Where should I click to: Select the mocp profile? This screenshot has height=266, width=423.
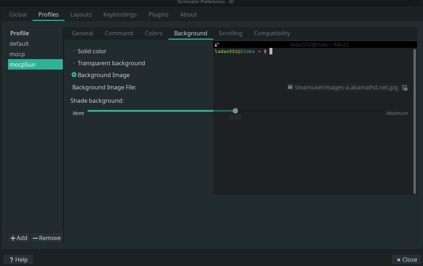(17, 54)
